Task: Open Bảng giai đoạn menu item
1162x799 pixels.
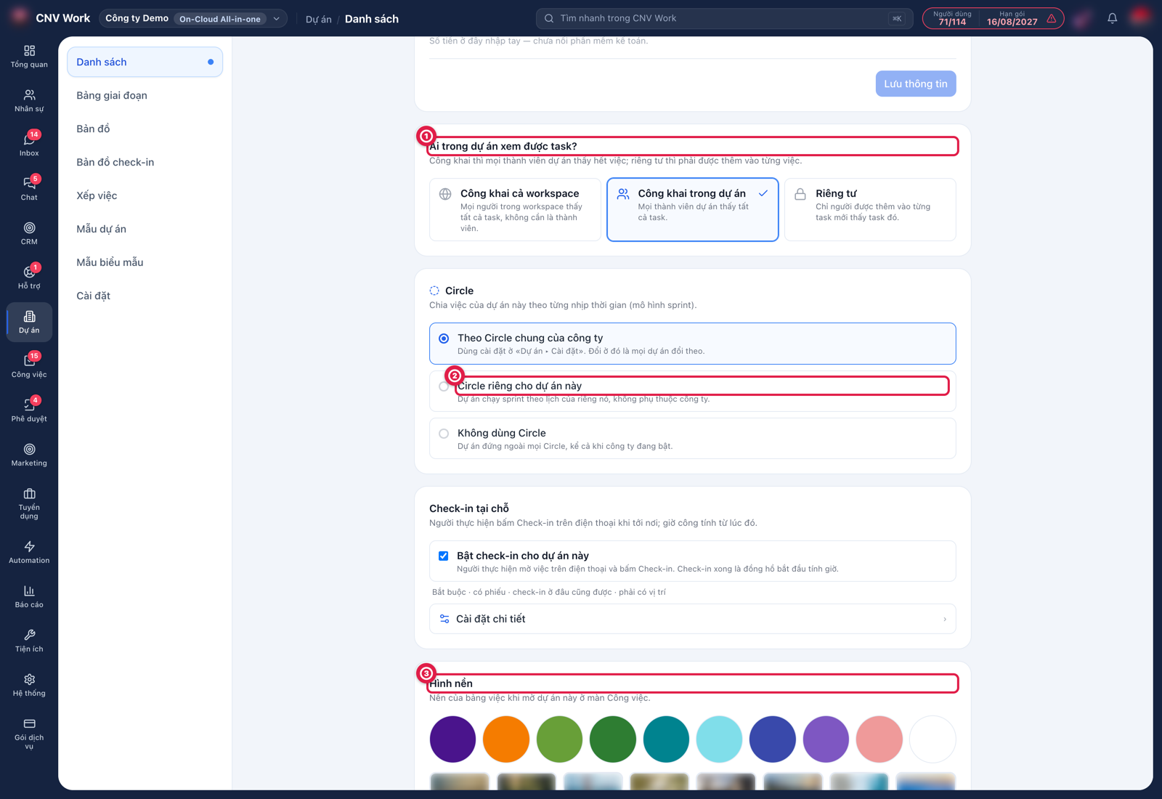Action: (145, 95)
